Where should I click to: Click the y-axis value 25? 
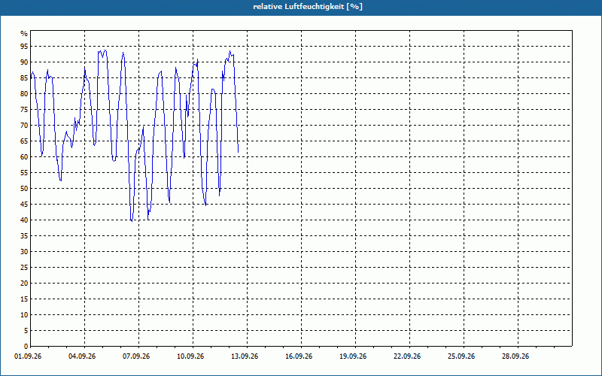pos(24,268)
